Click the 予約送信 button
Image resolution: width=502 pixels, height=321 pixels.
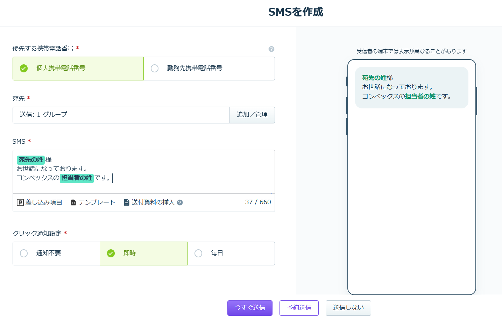(x=299, y=308)
